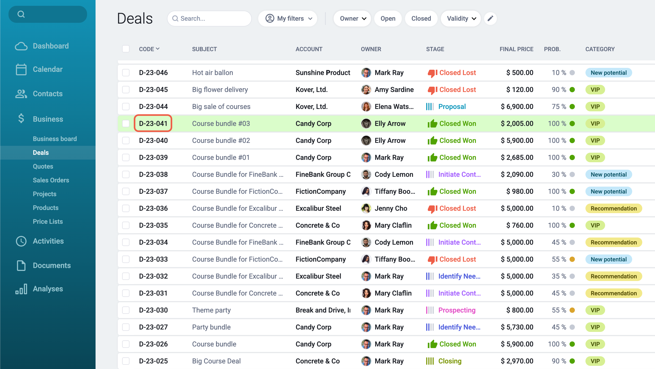Screen dimensions: 655x369
Task: Filter deals with the Open button
Action: point(388,19)
